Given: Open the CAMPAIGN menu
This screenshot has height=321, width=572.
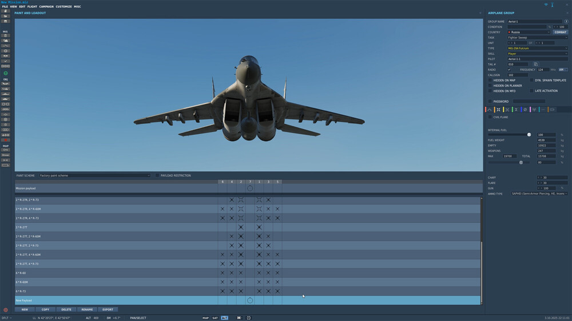Looking at the screenshot, I should [x=46, y=6].
